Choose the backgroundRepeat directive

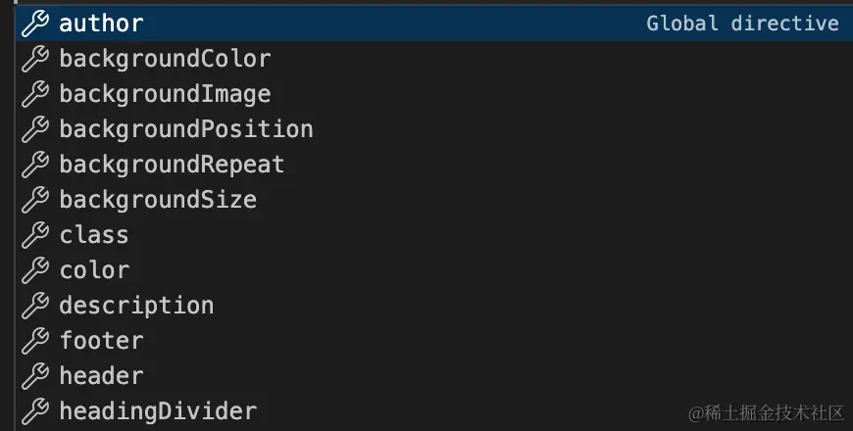(x=172, y=165)
